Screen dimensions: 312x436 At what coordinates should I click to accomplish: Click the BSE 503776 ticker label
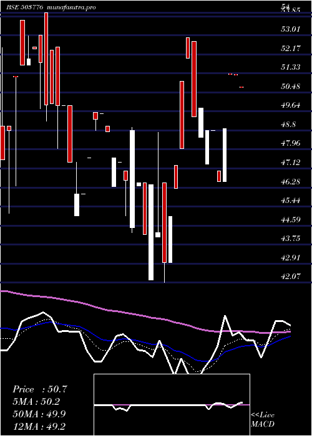pos(25,7)
